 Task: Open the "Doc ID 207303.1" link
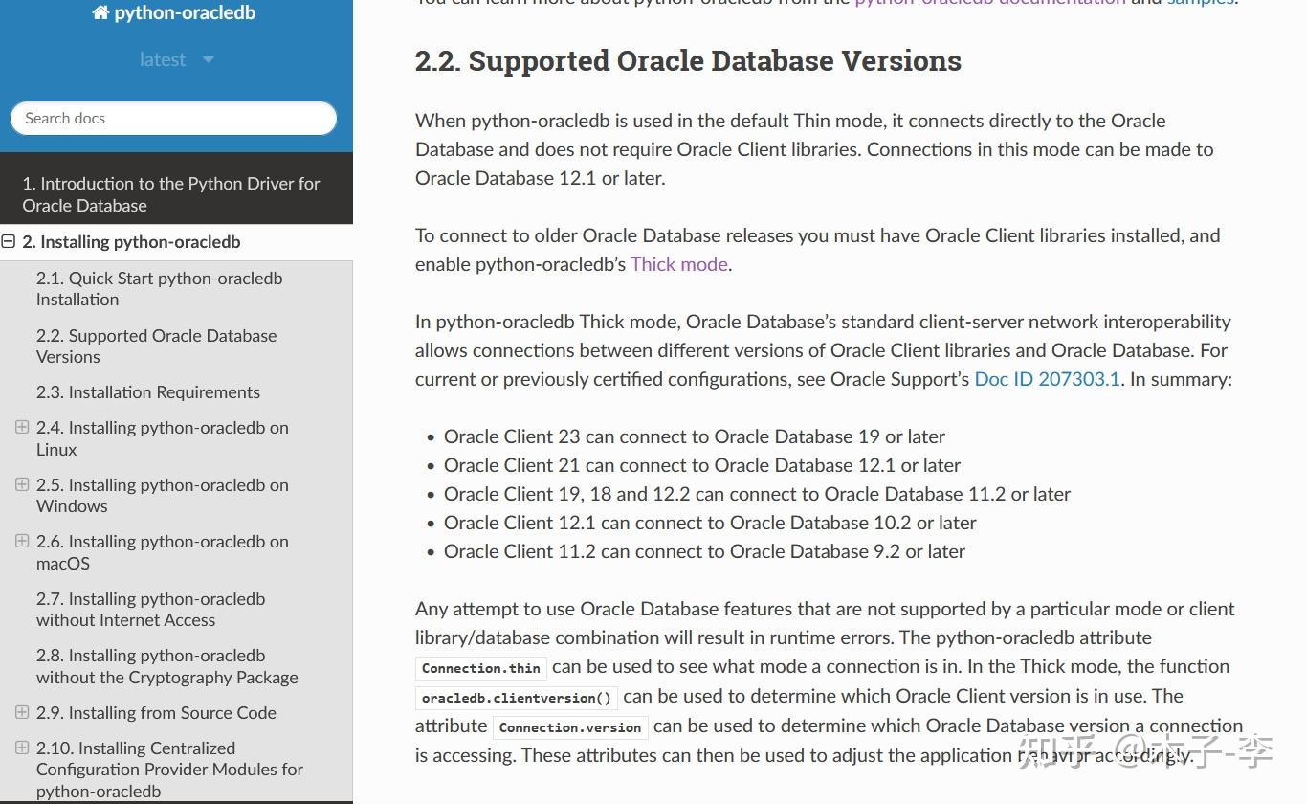1047,379
